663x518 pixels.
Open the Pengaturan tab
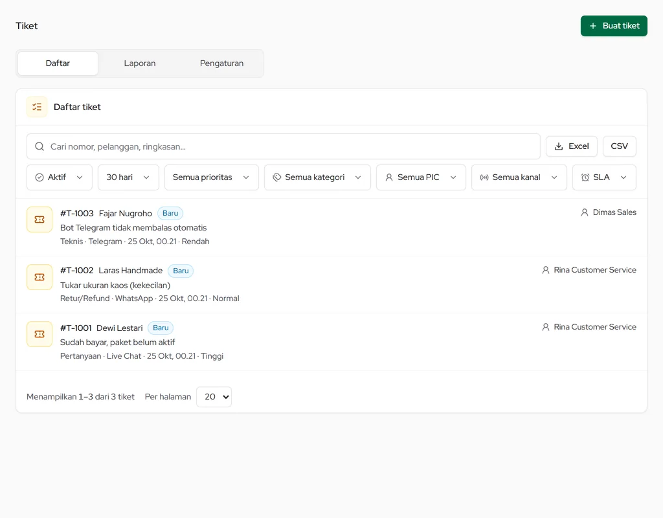221,63
